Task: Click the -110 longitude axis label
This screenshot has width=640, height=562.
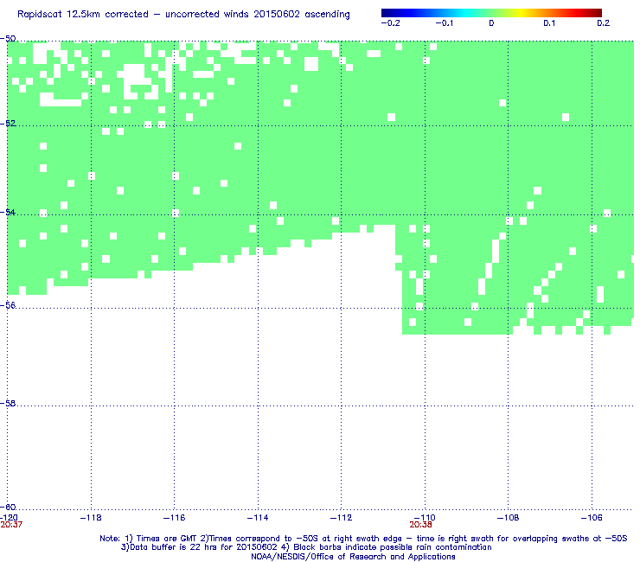Action: pyautogui.click(x=425, y=518)
